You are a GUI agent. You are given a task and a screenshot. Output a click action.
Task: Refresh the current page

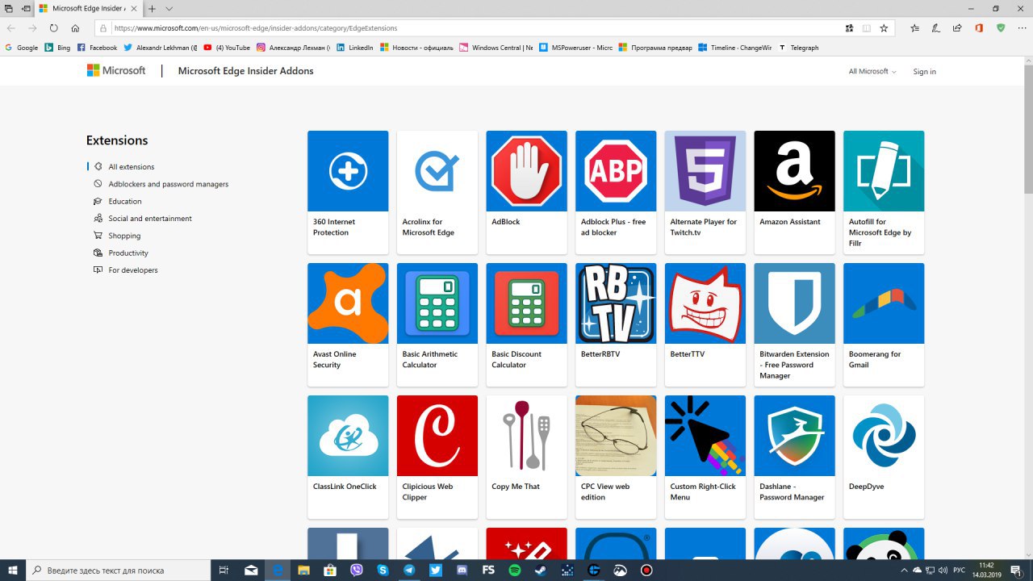point(53,27)
